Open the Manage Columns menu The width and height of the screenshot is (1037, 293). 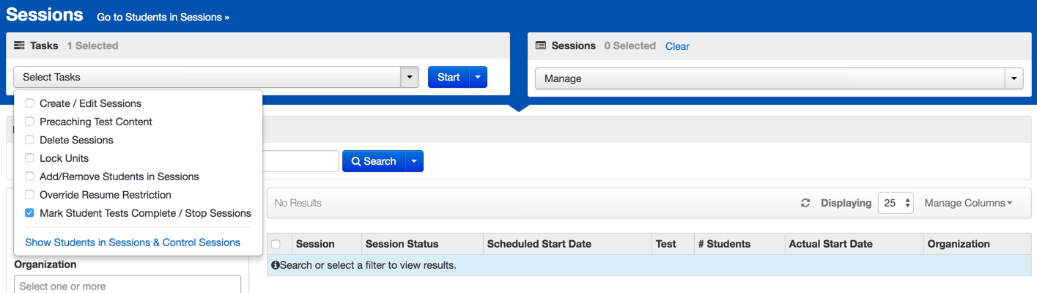[968, 203]
